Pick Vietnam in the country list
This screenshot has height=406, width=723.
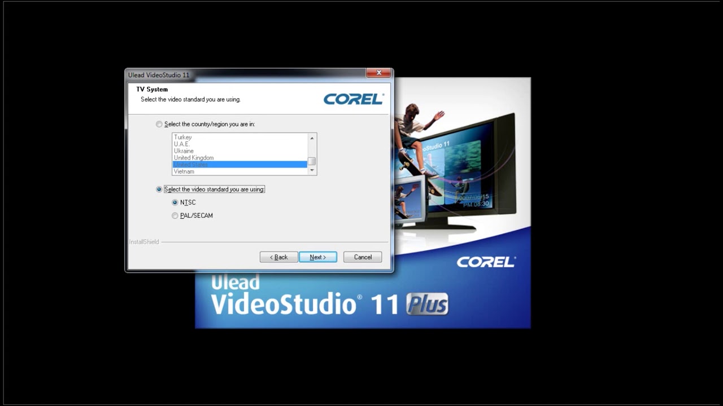(x=239, y=171)
